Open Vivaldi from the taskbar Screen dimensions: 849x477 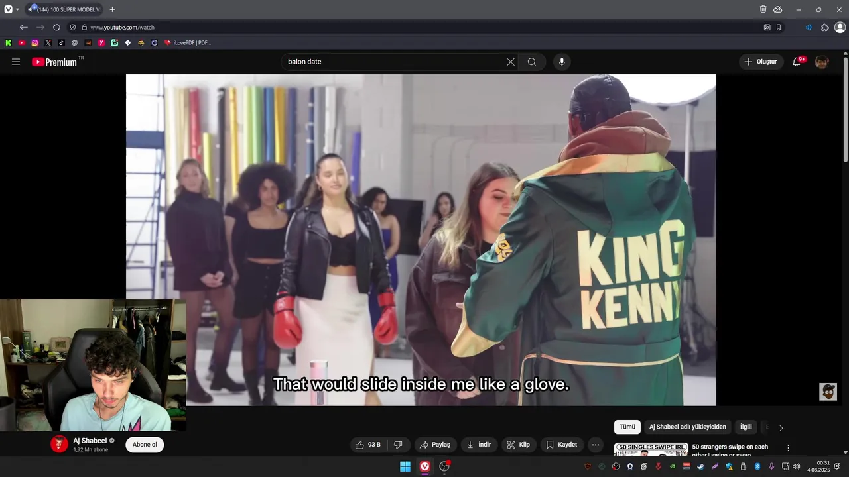click(x=424, y=466)
